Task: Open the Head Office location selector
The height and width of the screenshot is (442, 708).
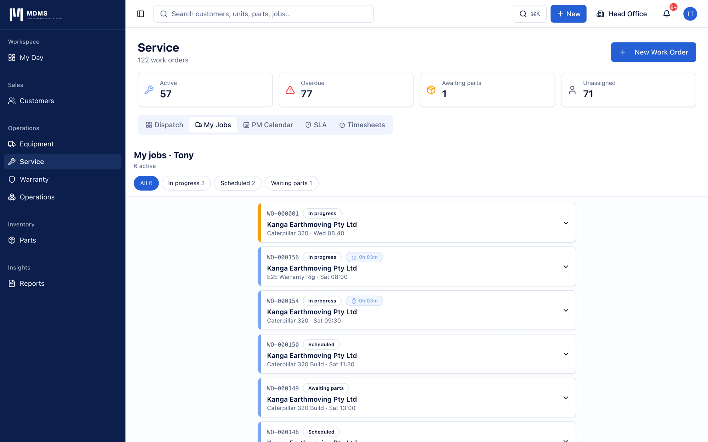Action: [x=622, y=14]
